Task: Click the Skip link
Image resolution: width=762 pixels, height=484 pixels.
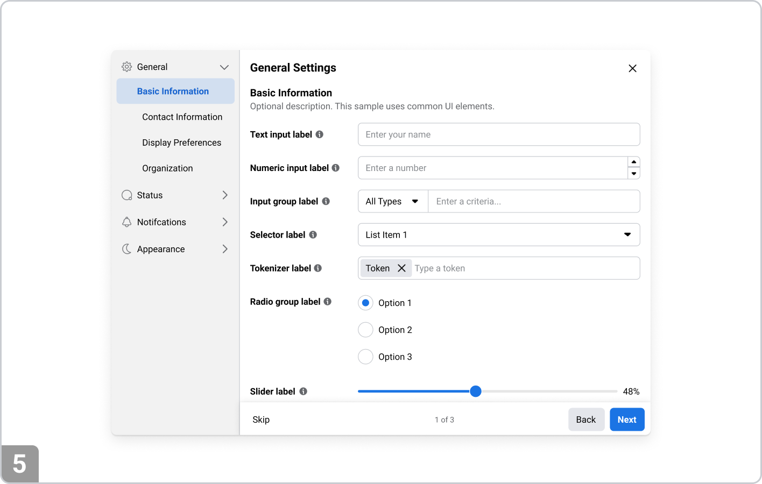Action: [261, 419]
